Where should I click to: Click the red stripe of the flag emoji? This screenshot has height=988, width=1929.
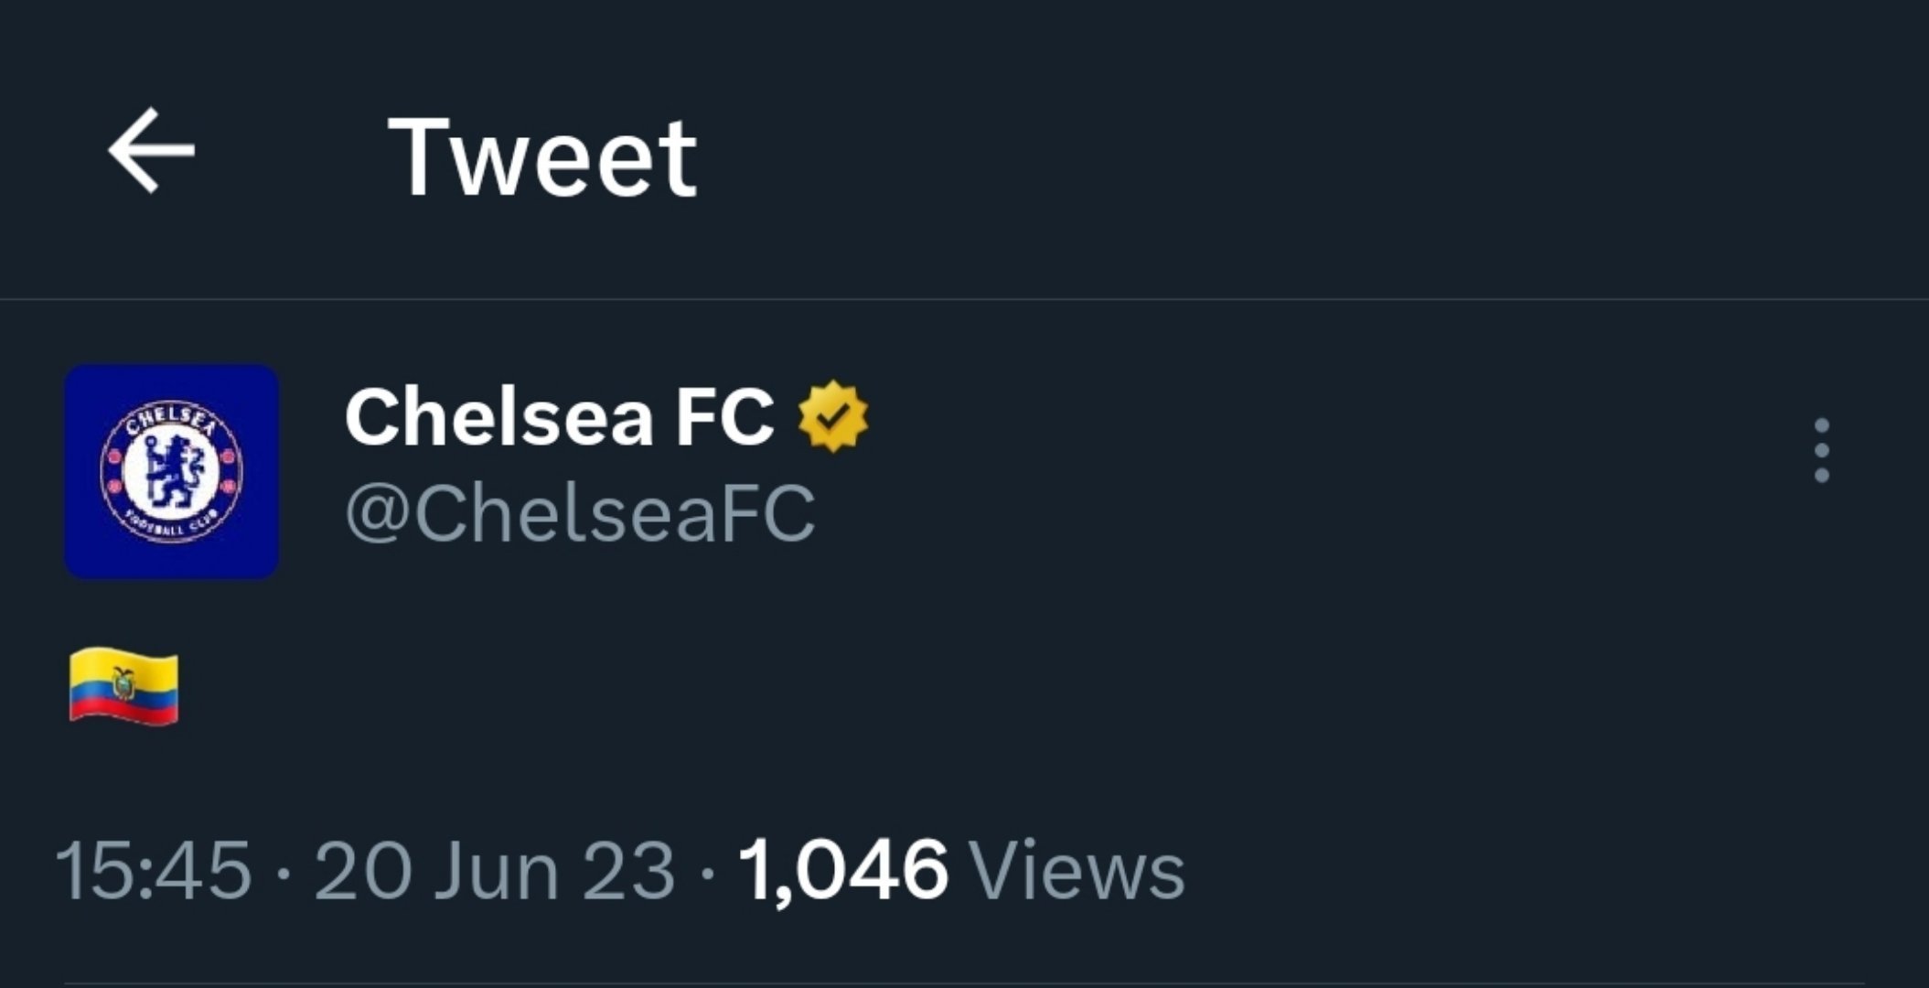tap(124, 712)
